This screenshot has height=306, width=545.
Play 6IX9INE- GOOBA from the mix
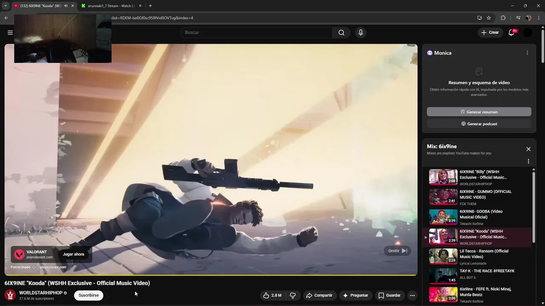tap(477, 217)
